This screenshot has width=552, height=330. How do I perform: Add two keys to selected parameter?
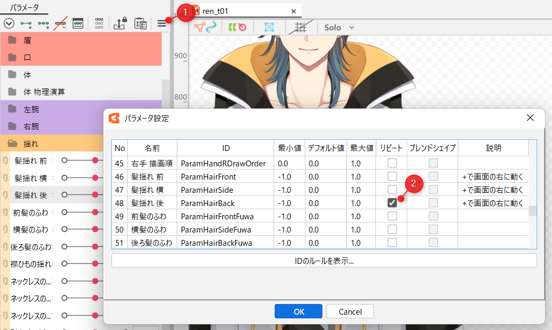click(x=26, y=24)
